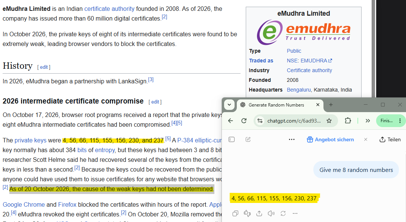Edit the History section

[x=44, y=67]
